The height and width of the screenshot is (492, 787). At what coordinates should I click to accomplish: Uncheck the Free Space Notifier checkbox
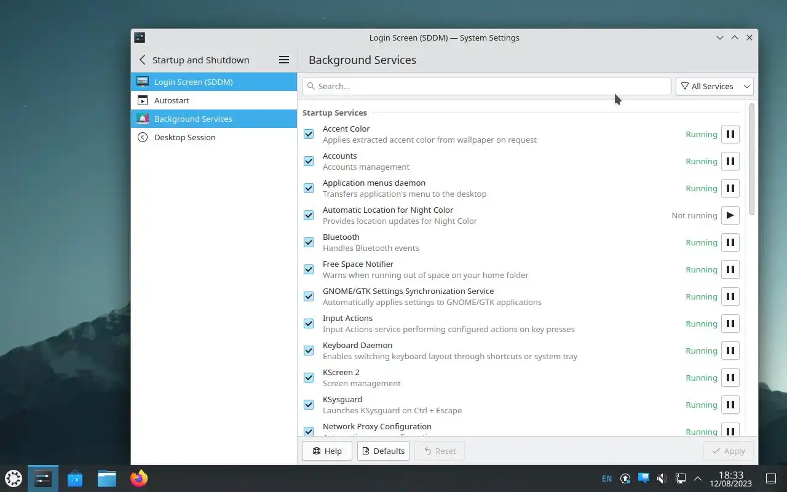(309, 269)
